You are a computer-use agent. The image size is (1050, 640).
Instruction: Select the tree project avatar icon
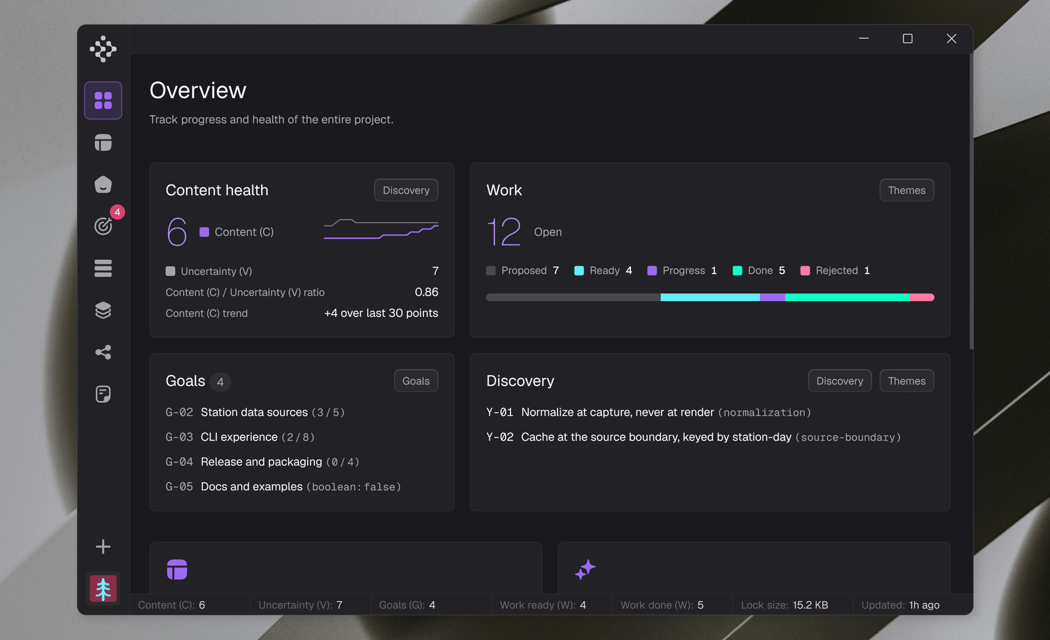coord(103,589)
